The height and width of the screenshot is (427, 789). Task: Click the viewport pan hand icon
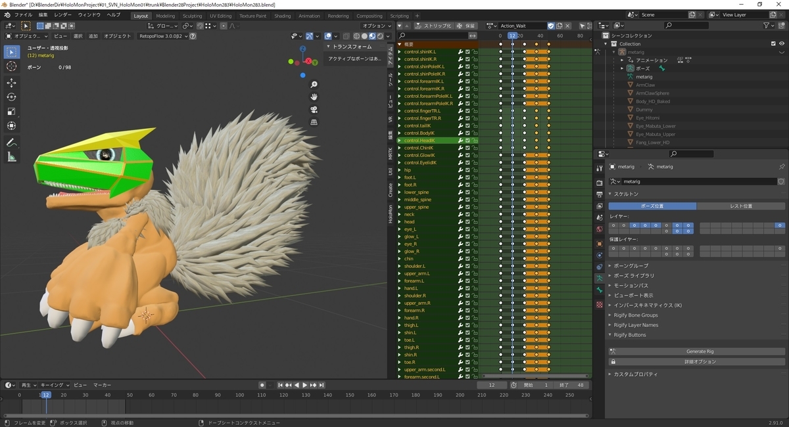point(314,97)
